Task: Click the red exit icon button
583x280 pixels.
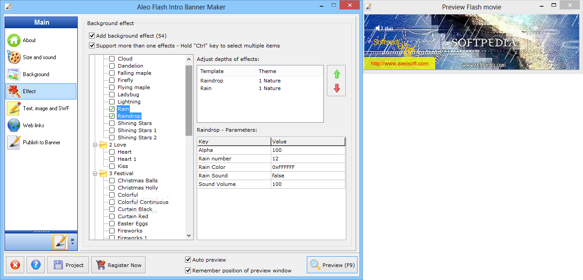Action: click(15, 265)
